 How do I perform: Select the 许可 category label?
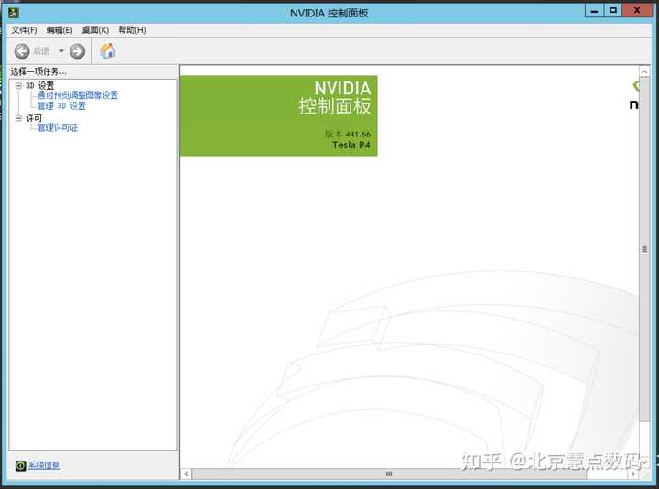click(x=34, y=118)
